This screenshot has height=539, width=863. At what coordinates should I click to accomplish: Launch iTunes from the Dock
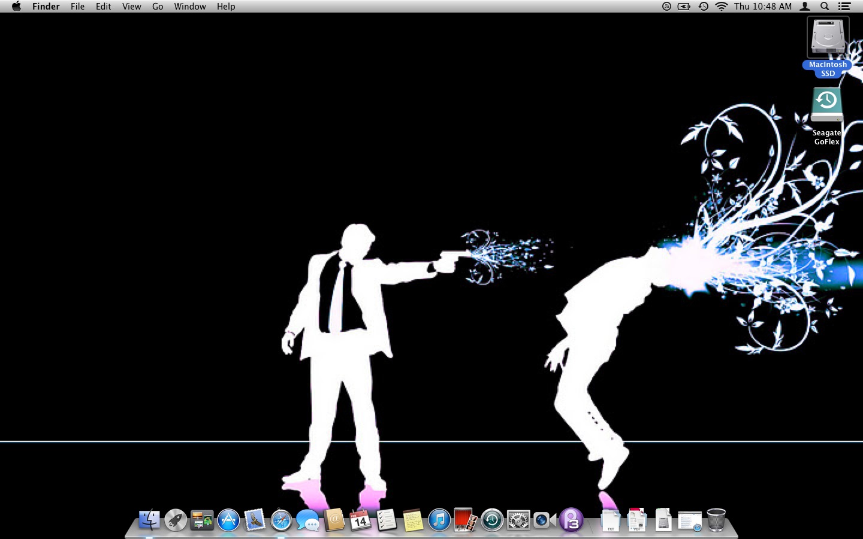coord(439,520)
